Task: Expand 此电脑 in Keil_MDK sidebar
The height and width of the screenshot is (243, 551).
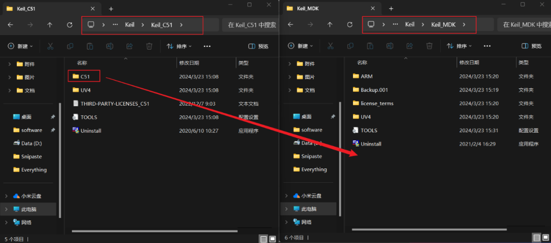Action: [286, 209]
